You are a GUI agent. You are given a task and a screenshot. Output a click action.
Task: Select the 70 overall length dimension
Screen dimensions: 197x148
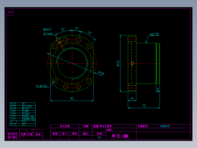tap(144, 105)
